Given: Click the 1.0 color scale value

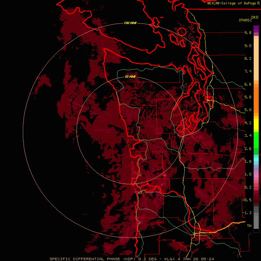Looking at the screenshot, I should 248,174.
